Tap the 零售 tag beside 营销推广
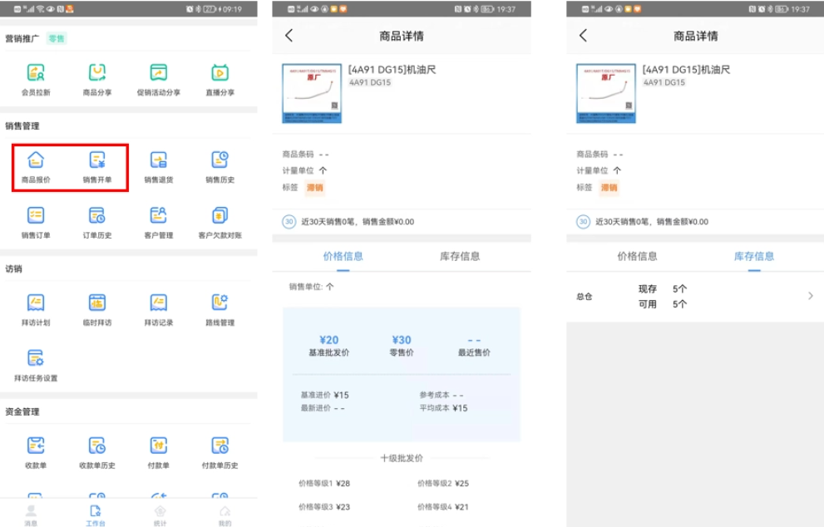The height and width of the screenshot is (527, 824). (x=57, y=38)
